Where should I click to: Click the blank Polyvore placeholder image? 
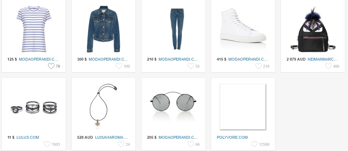click(243, 107)
